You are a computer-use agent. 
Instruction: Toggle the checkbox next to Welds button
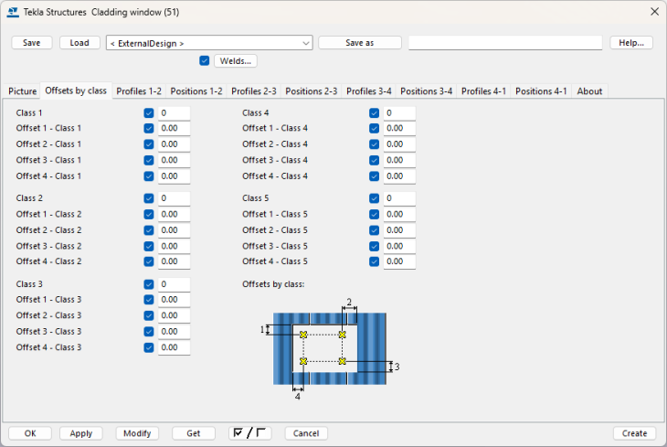pos(205,61)
